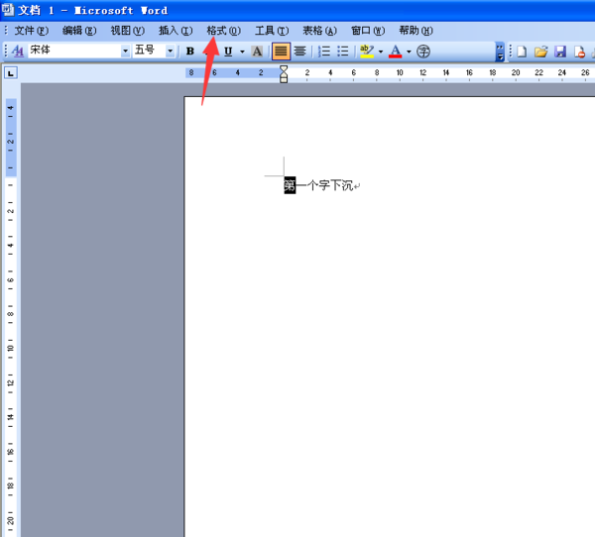
Task: Click the red font color button
Action: click(x=395, y=51)
